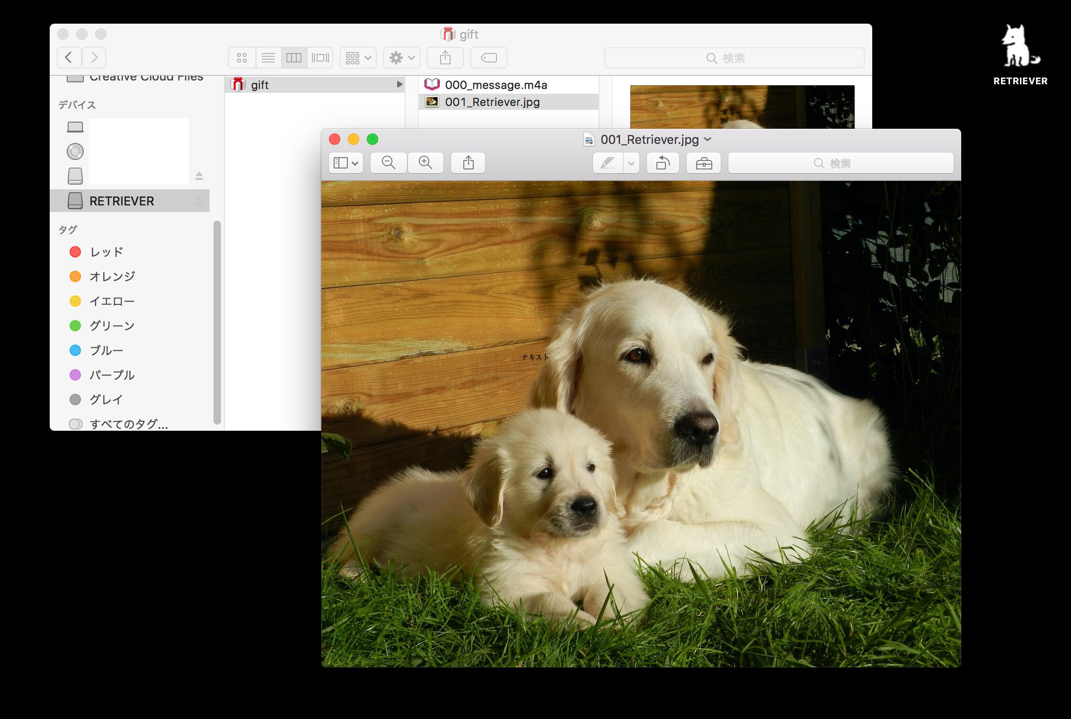Image resolution: width=1071 pixels, height=719 pixels.
Task: Switch Finder to Cover Flow view
Action: [x=320, y=58]
